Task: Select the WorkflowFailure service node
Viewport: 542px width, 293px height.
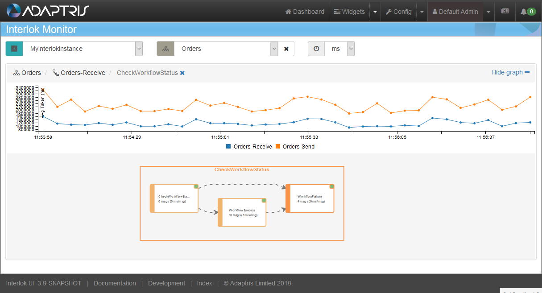Action: coord(310,198)
